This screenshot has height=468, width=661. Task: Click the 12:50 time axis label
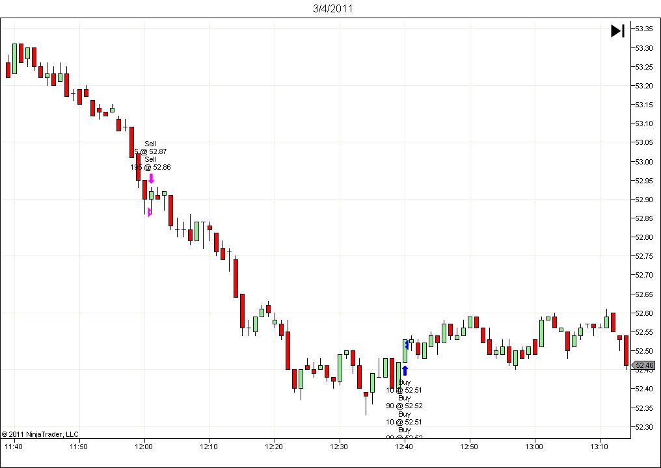[469, 447]
